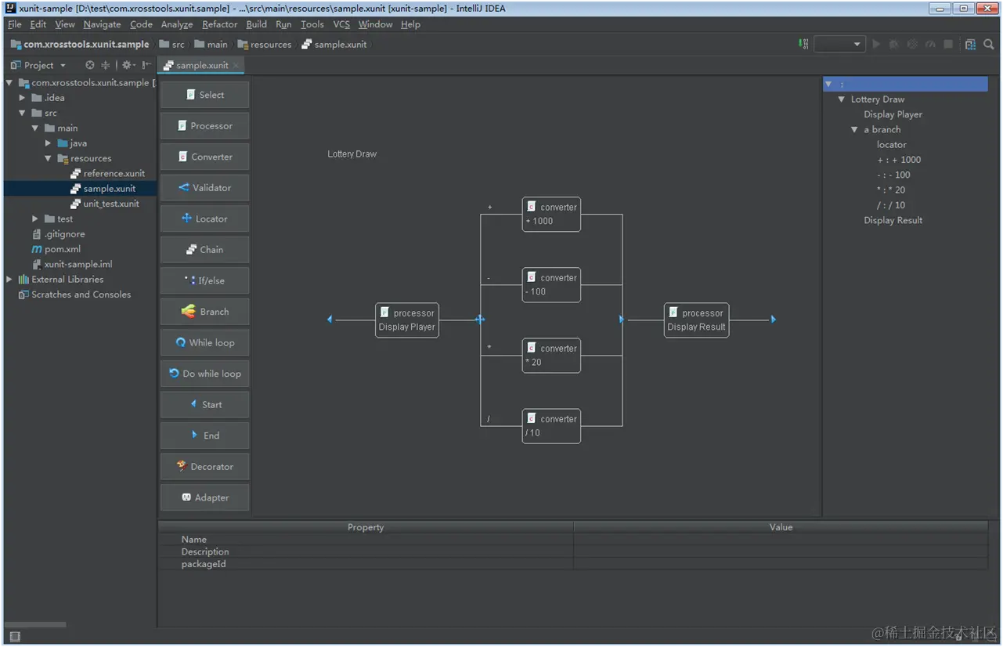The height and width of the screenshot is (647, 1003).
Task: Select the '+ 1000' converter node
Action: pos(551,215)
